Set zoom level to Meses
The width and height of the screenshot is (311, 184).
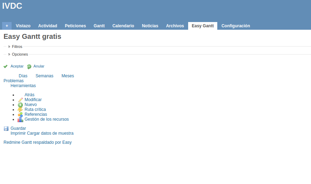pyautogui.click(x=68, y=76)
